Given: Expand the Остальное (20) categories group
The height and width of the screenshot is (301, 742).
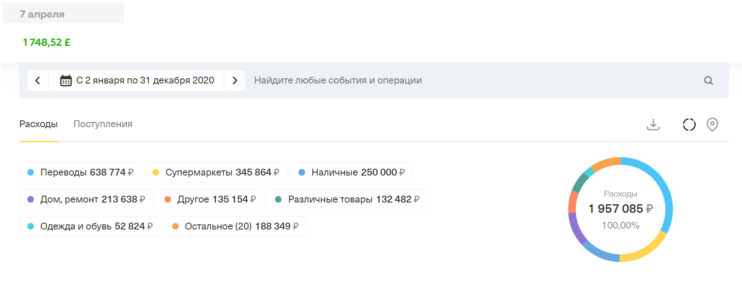Looking at the screenshot, I should (x=235, y=226).
